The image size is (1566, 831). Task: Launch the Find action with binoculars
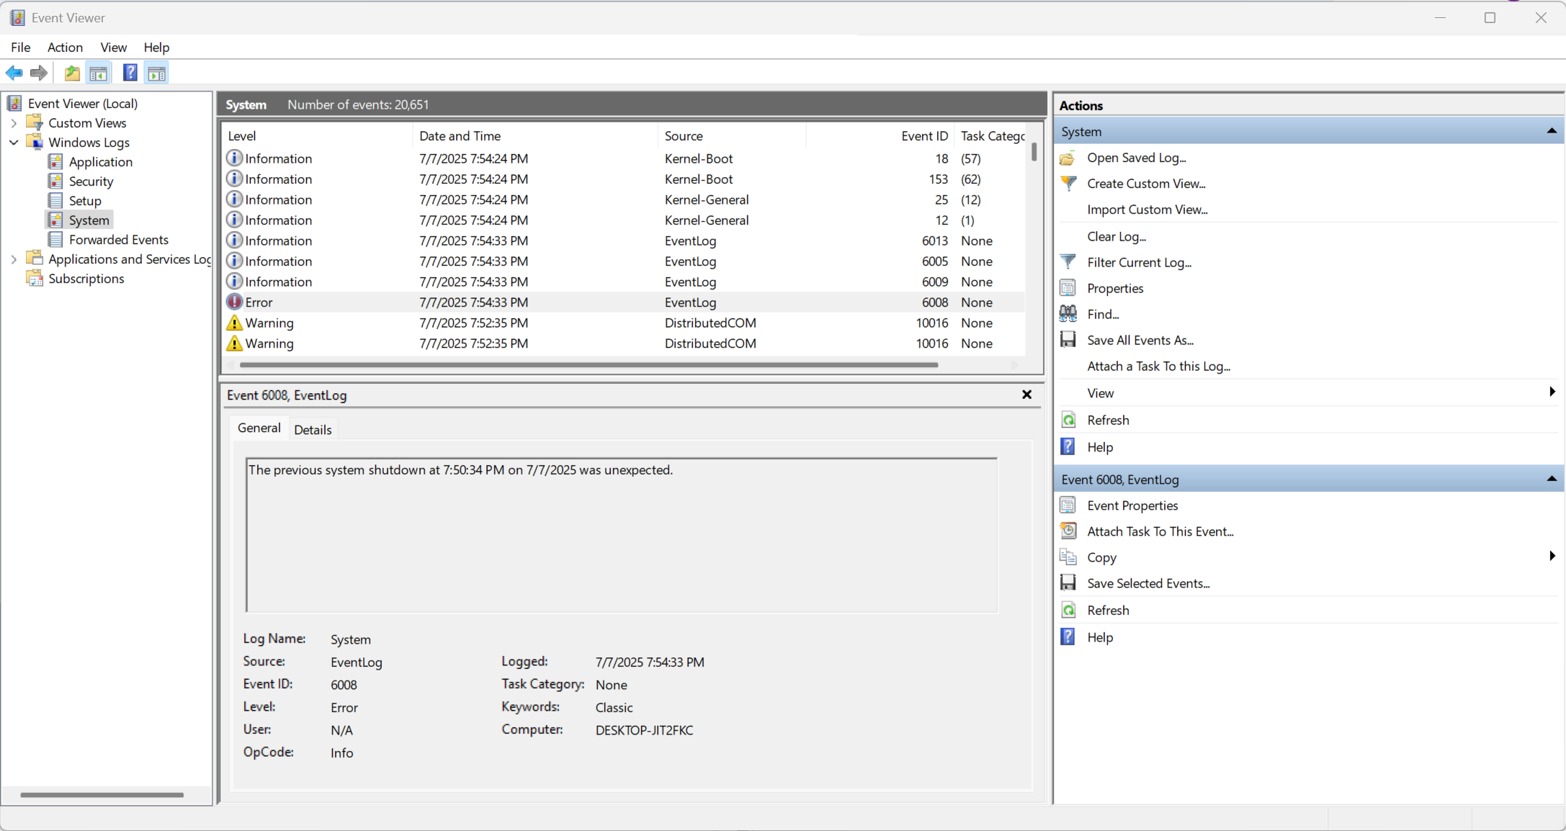(x=1103, y=314)
